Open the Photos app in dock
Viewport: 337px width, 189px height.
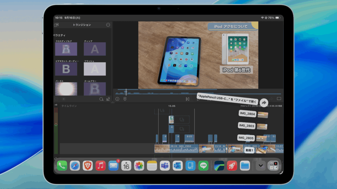tap(139, 166)
